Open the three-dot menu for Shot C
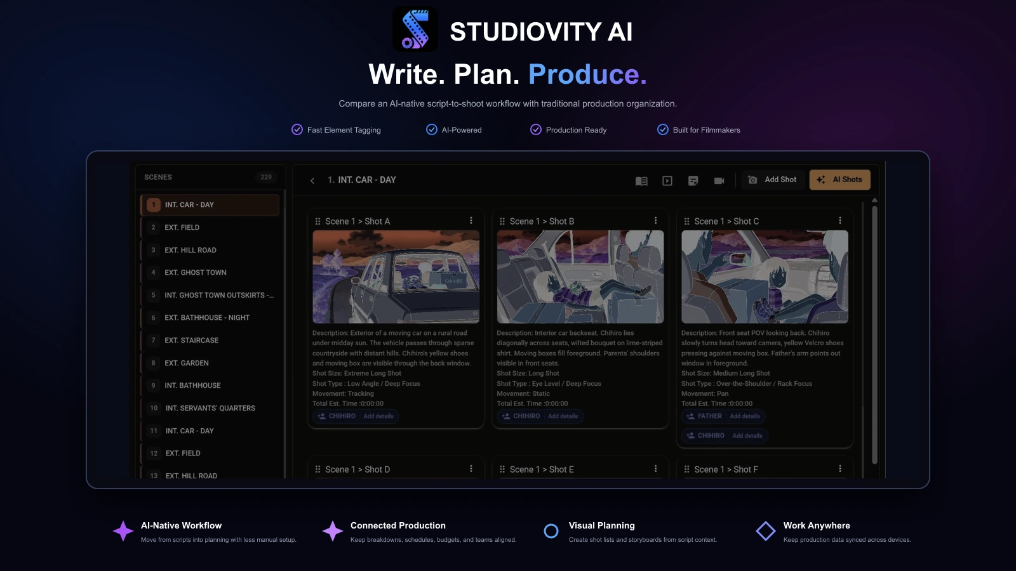The height and width of the screenshot is (571, 1016). pos(840,221)
